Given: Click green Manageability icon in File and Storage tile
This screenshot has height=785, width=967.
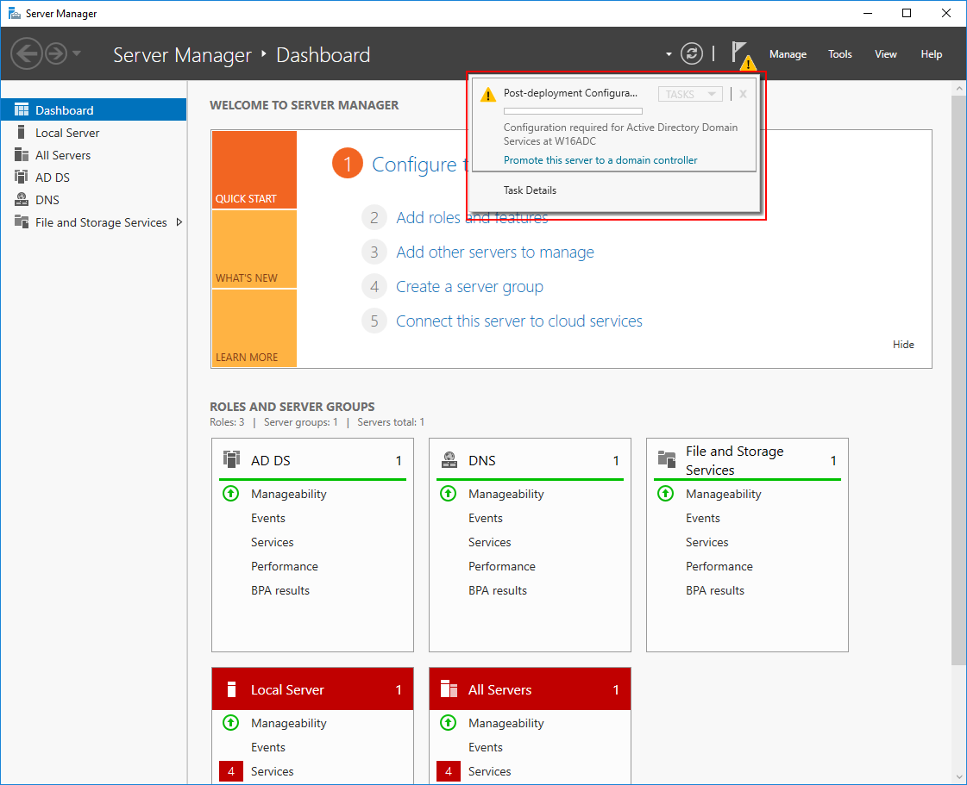Looking at the screenshot, I should pos(665,494).
